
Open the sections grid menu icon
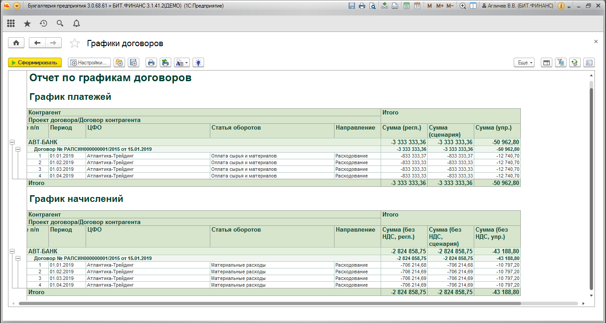11,24
